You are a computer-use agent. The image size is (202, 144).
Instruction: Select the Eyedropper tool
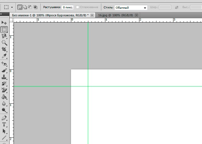(x=4, y=56)
